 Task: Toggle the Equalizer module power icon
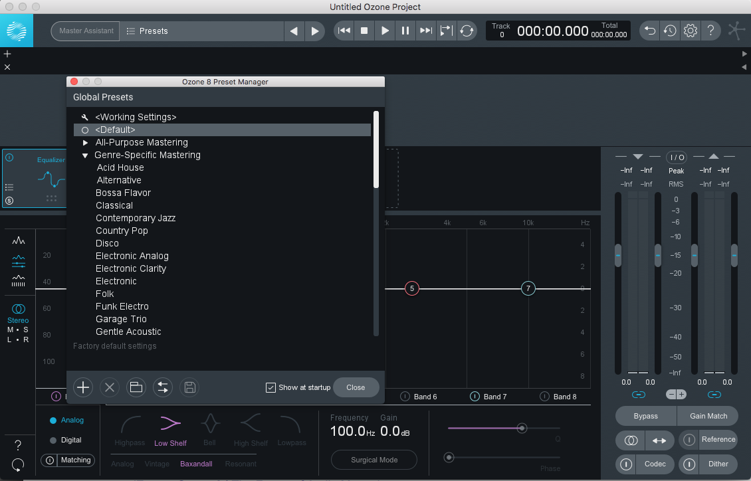(x=9, y=157)
